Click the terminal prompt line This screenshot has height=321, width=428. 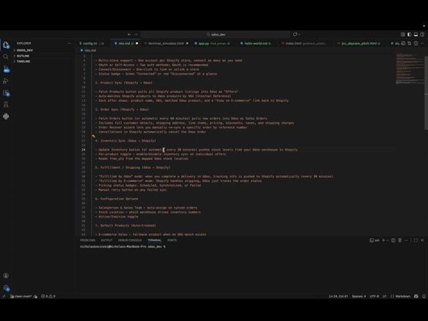point(123,247)
